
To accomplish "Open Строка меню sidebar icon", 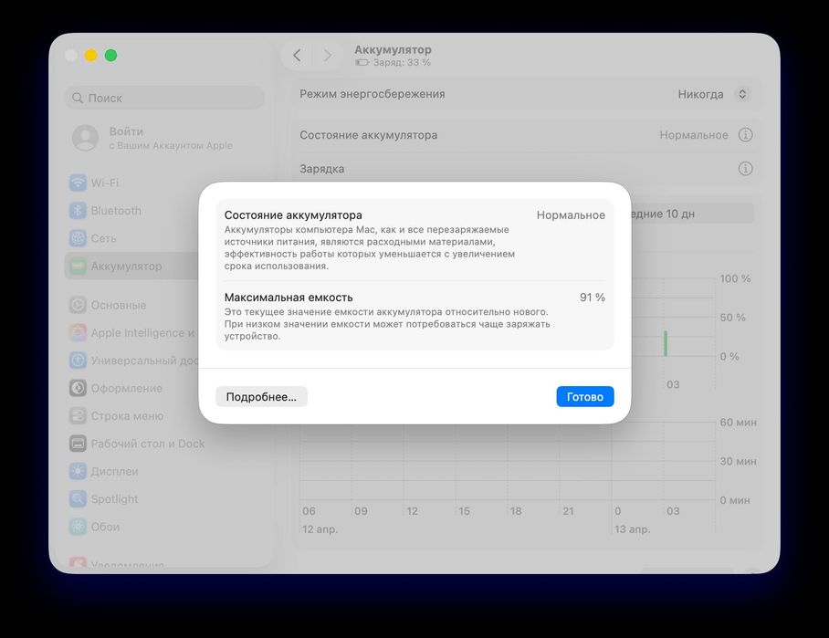I will pyautogui.click(x=78, y=416).
